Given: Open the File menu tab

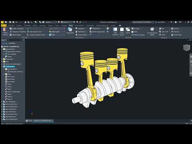Looking at the screenshot, I should tap(4, 25).
